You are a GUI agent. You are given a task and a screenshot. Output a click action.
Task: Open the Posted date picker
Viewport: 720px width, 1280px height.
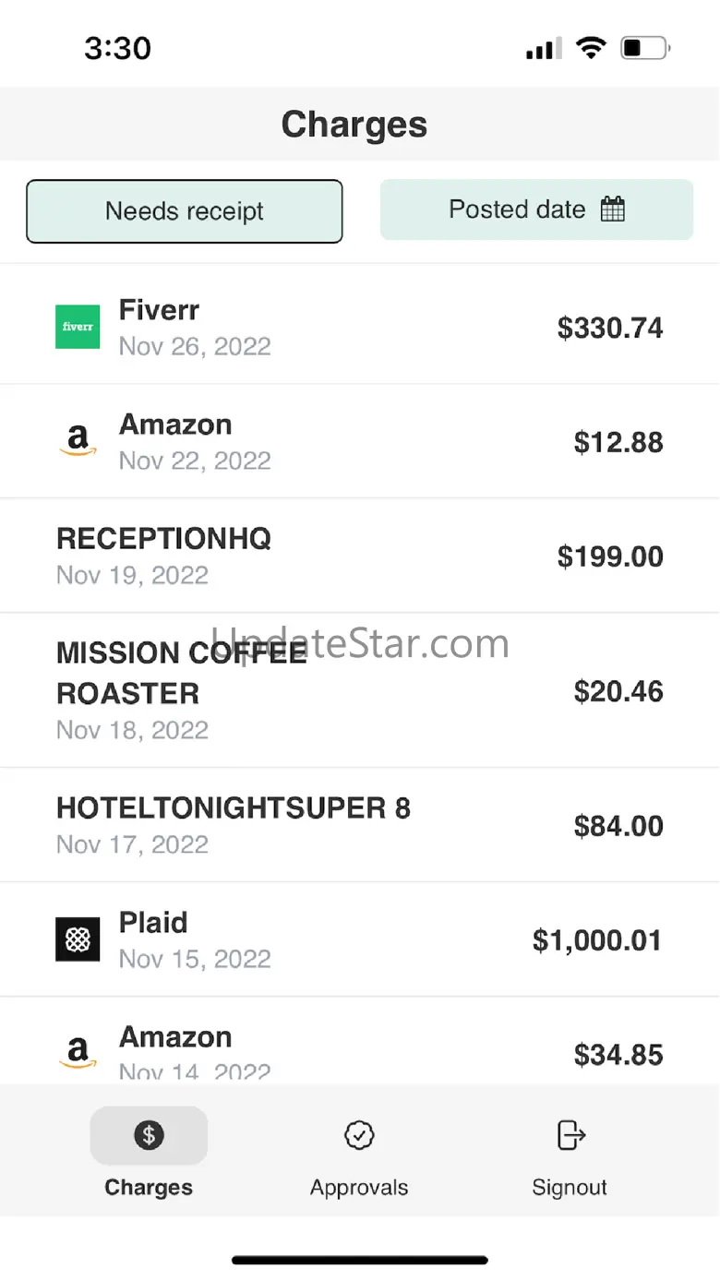pos(517,209)
